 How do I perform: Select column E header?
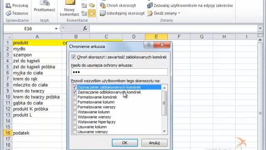click(156, 37)
